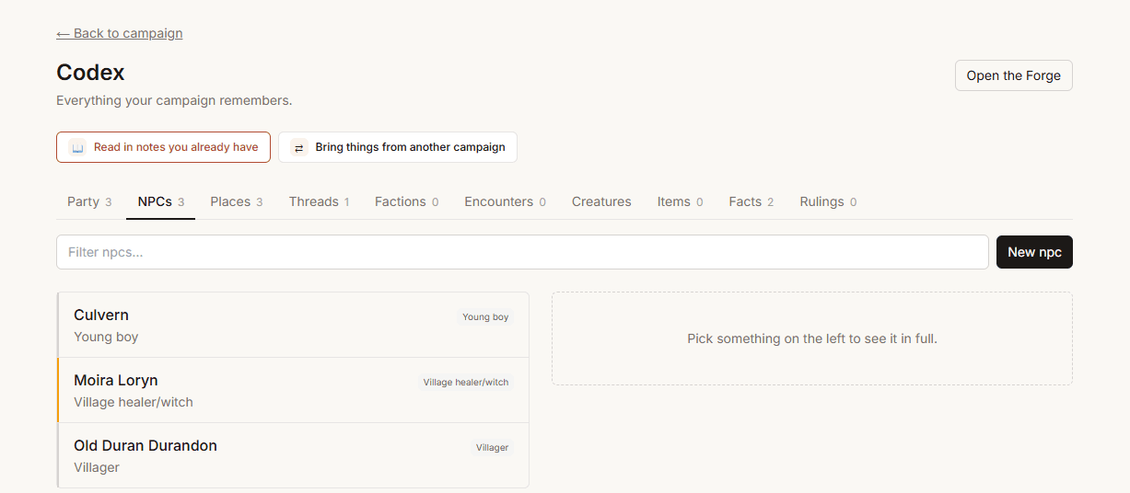Go to the Encounters tab

click(x=505, y=201)
